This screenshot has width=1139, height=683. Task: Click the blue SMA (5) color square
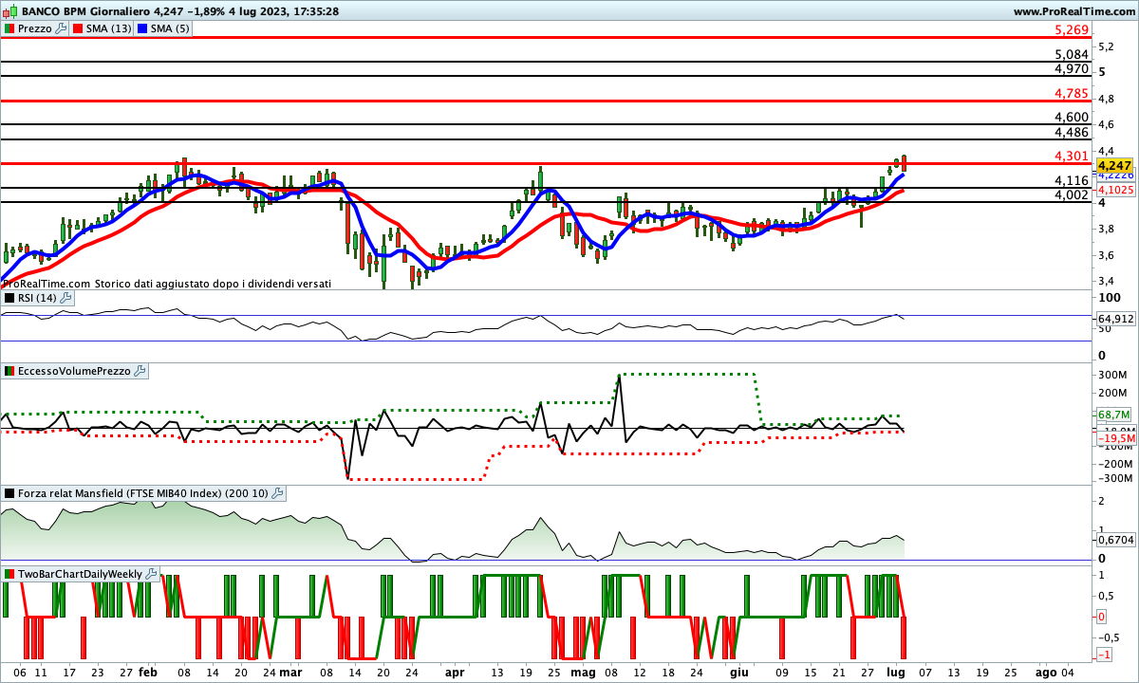coord(143,28)
